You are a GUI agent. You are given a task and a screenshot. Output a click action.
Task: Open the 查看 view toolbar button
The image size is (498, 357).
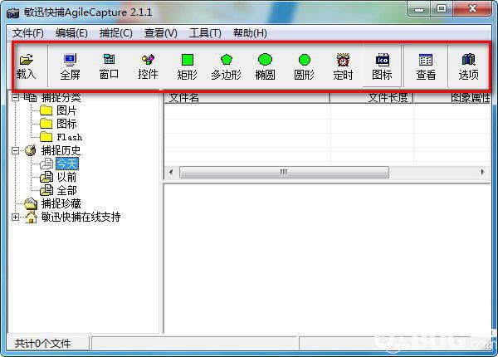[x=426, y=66]
